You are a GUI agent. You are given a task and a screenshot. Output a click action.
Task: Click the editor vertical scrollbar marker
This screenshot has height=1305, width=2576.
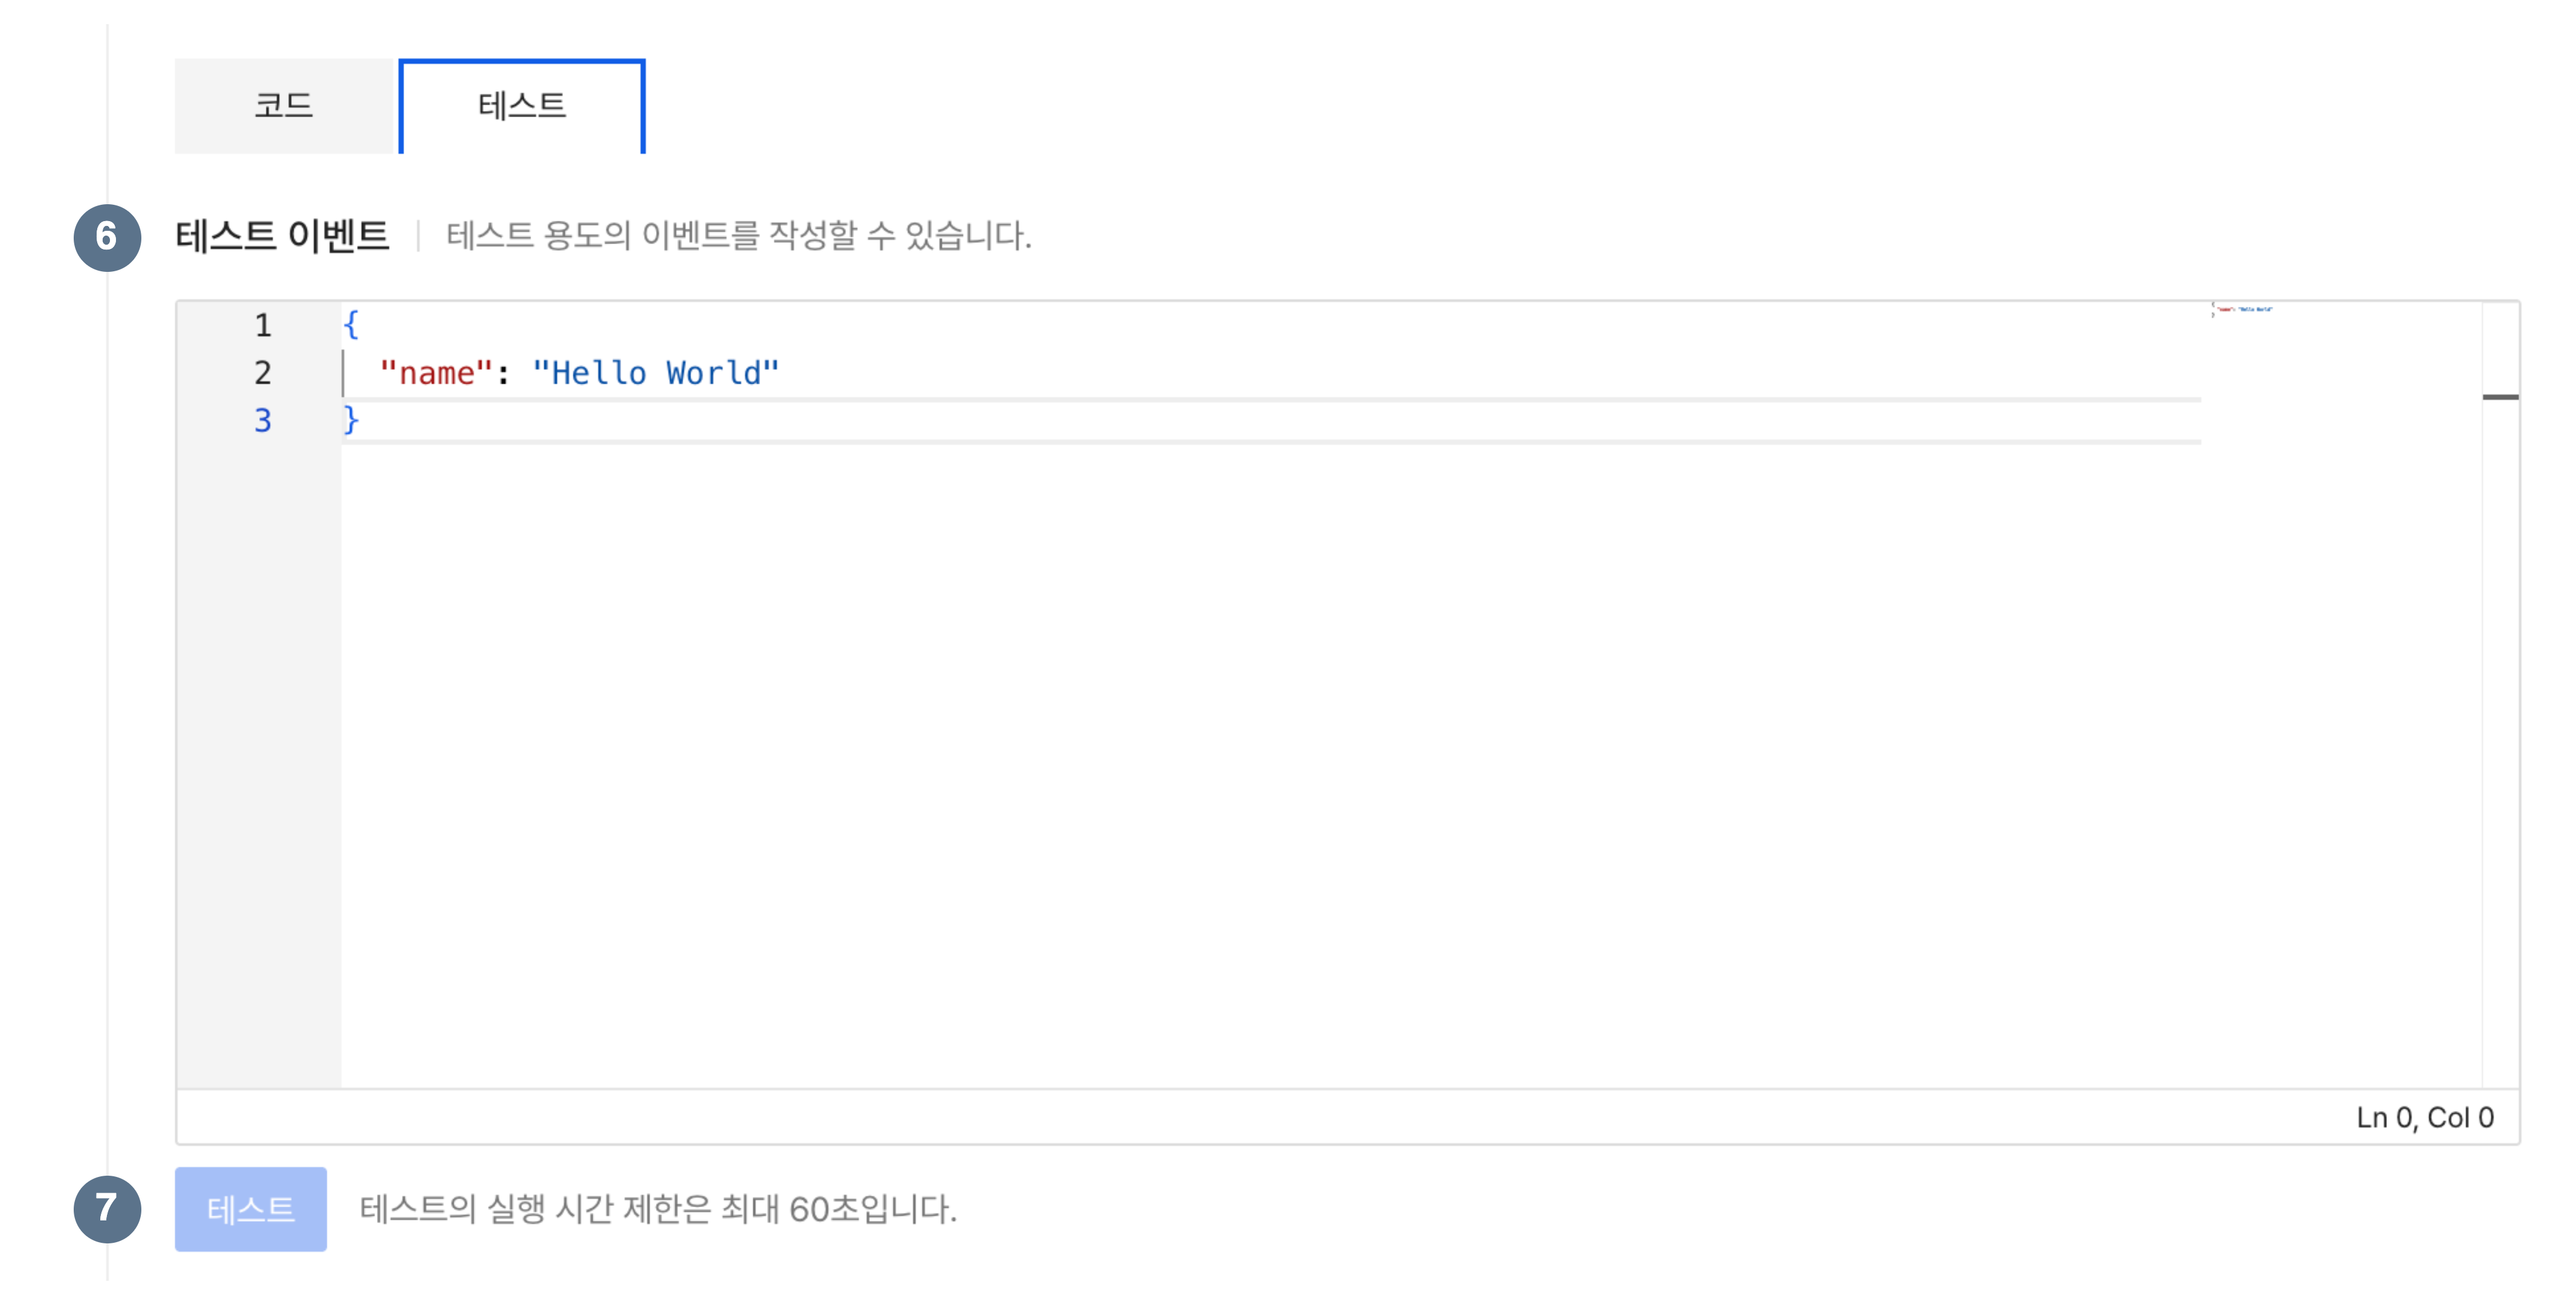coord(2500,397)
